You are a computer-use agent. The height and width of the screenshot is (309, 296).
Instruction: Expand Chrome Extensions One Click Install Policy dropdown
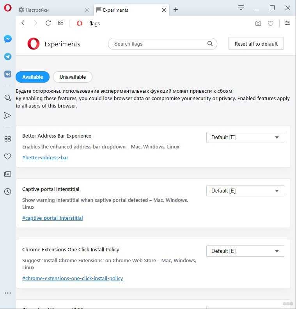point(245,251)
